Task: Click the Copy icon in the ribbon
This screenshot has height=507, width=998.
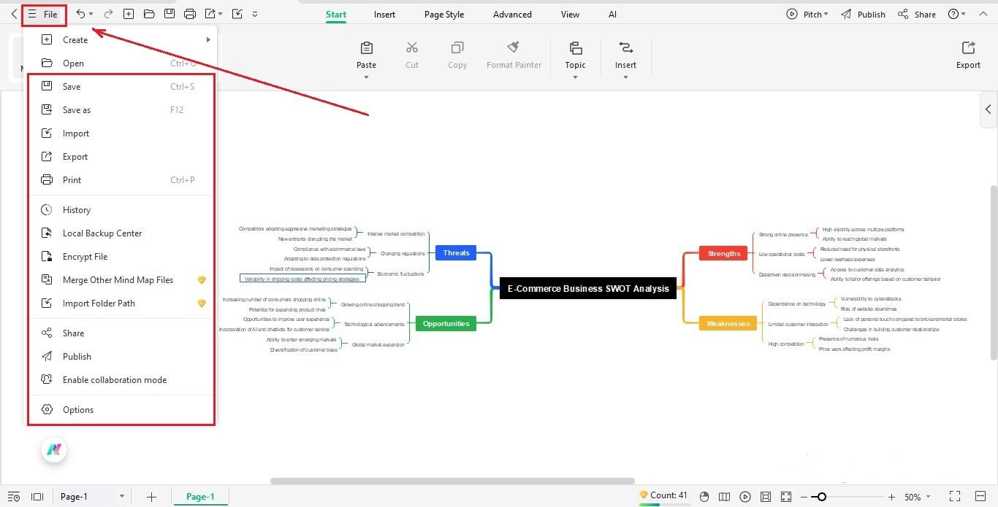Action: 457,48
